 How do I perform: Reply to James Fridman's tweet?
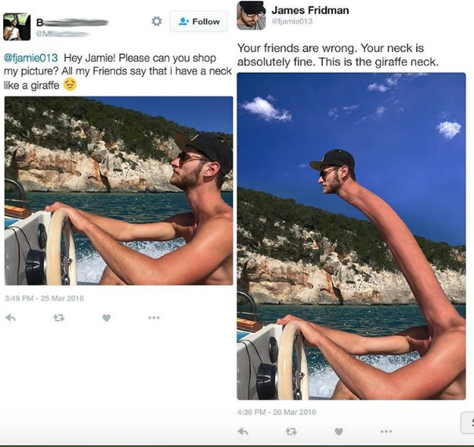point(243,431)
